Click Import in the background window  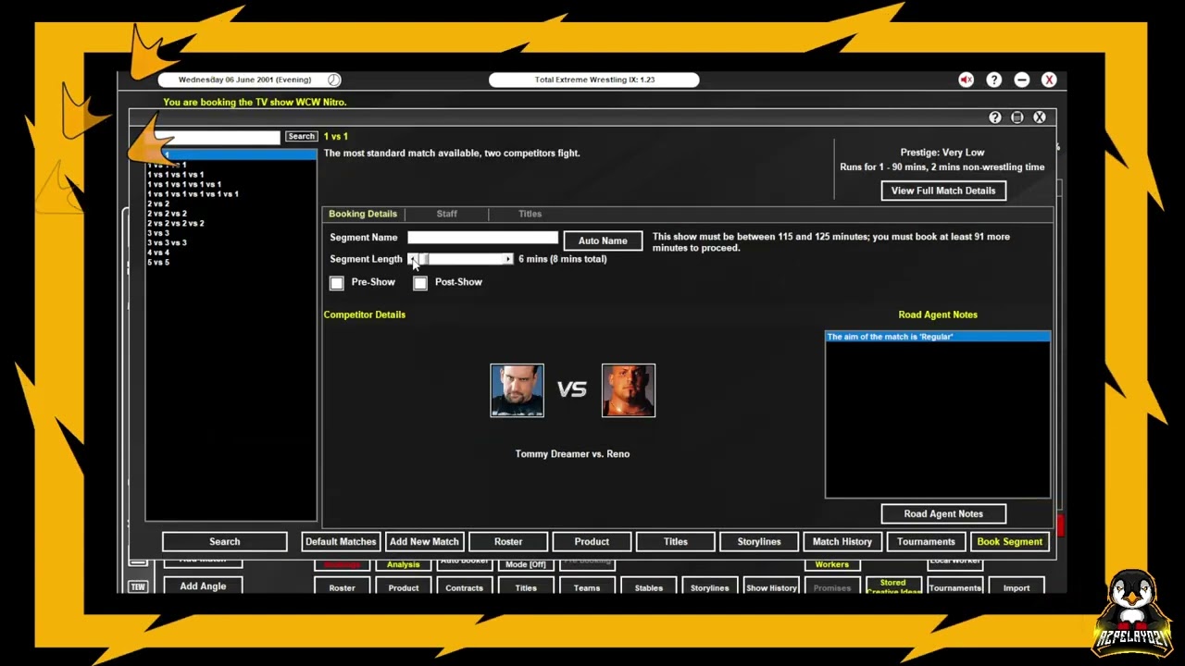click(x=1017, y=587)
